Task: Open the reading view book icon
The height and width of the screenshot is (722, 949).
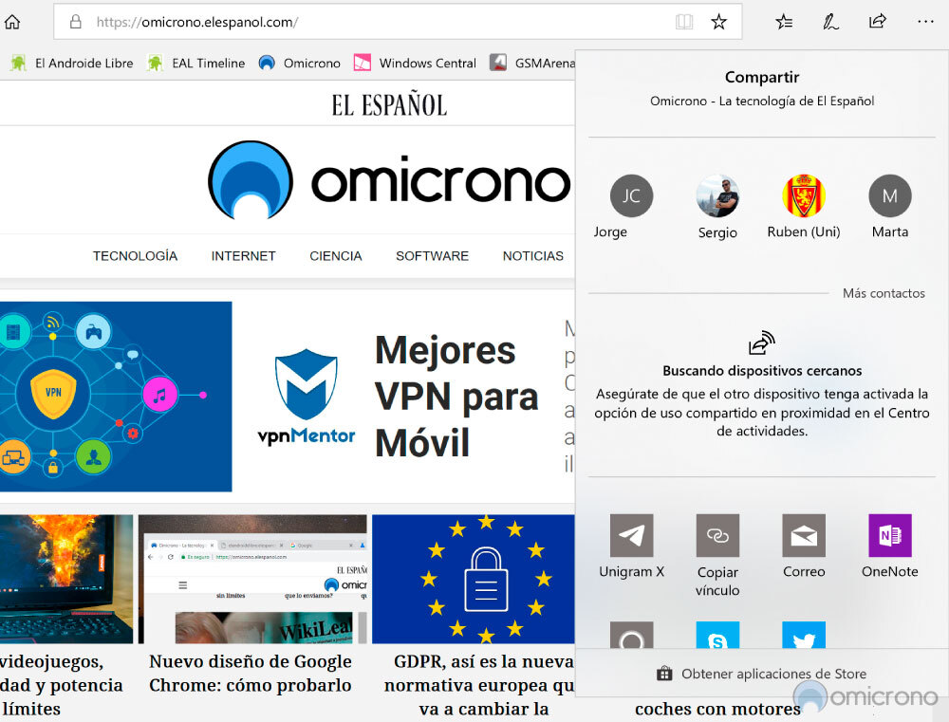Action: click(684, 23)
